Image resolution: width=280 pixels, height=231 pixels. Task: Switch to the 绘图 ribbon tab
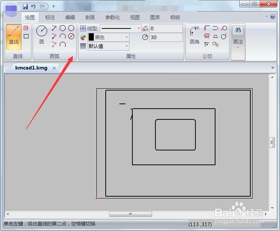pyautogui.click(x=30, y=17)
